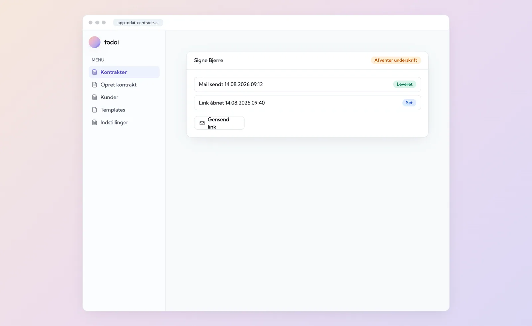Screen dimensions: 532x326
Task: Open the Kunder section
Action: point(124,97)
